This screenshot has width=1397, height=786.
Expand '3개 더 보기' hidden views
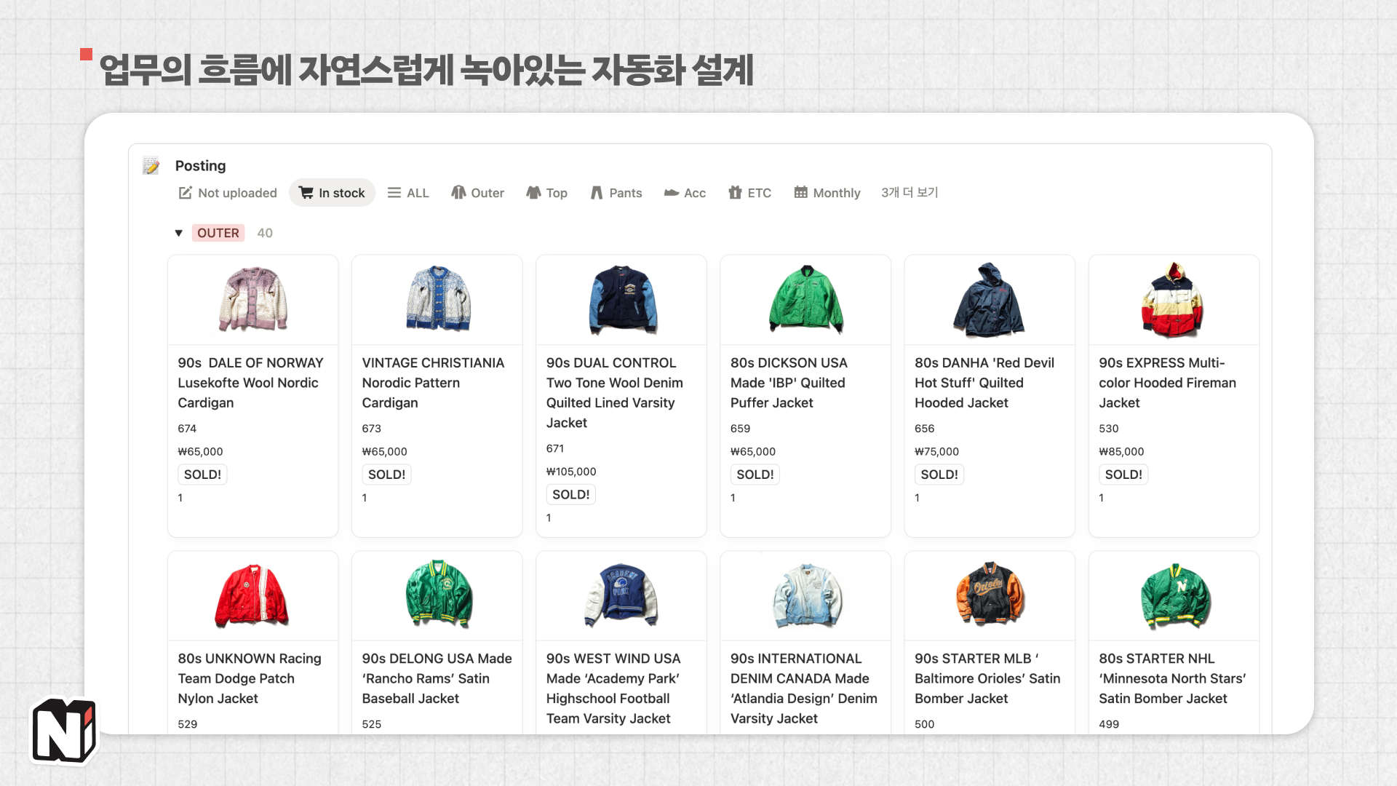(910, 193)
